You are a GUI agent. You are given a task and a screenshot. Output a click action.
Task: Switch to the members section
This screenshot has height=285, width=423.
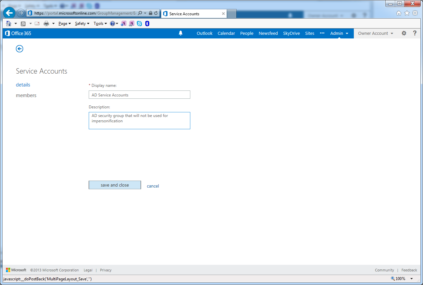[x=26, y=95]
